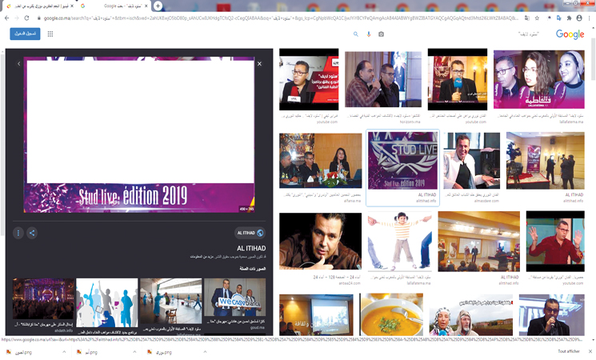Screen dimensions: 596x360
Task: Click the translate page icon in address bar
Action: click(x=527, y=18)
